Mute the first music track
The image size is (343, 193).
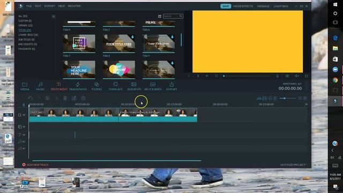pos(24,142)
